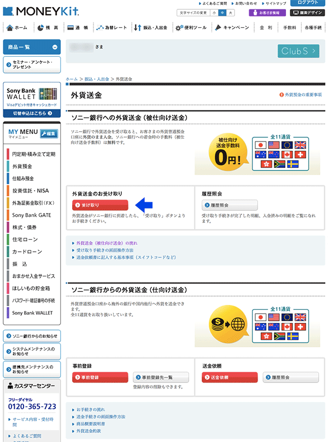
Task: Select 投資信託・NISA in My Menu
Action: point(31,191)
